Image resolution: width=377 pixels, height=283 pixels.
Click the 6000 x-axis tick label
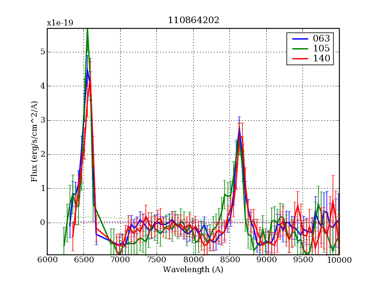(x=47, y=260)
